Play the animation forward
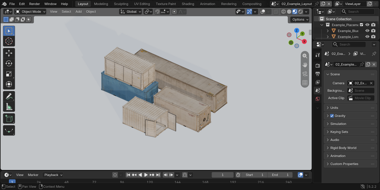The width and height of the screenshot is (380, 190). [146, 175]
